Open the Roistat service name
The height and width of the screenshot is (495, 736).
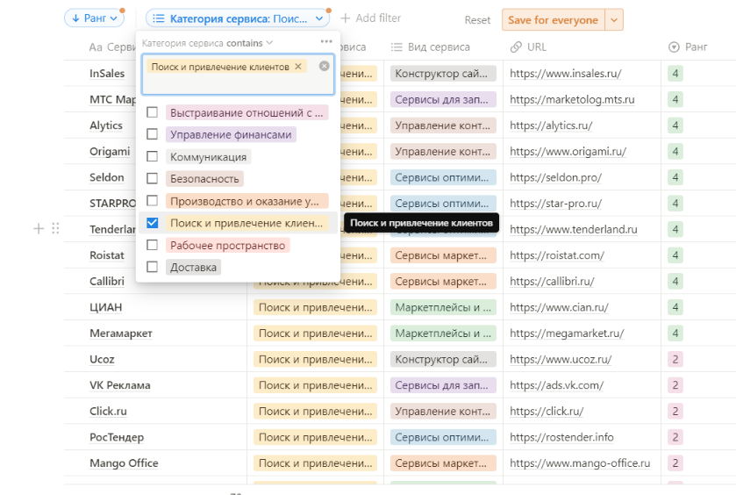point(107,255)
